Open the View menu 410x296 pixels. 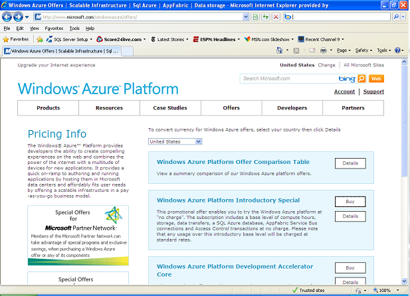pyautogui.click(x=35, y=29)
